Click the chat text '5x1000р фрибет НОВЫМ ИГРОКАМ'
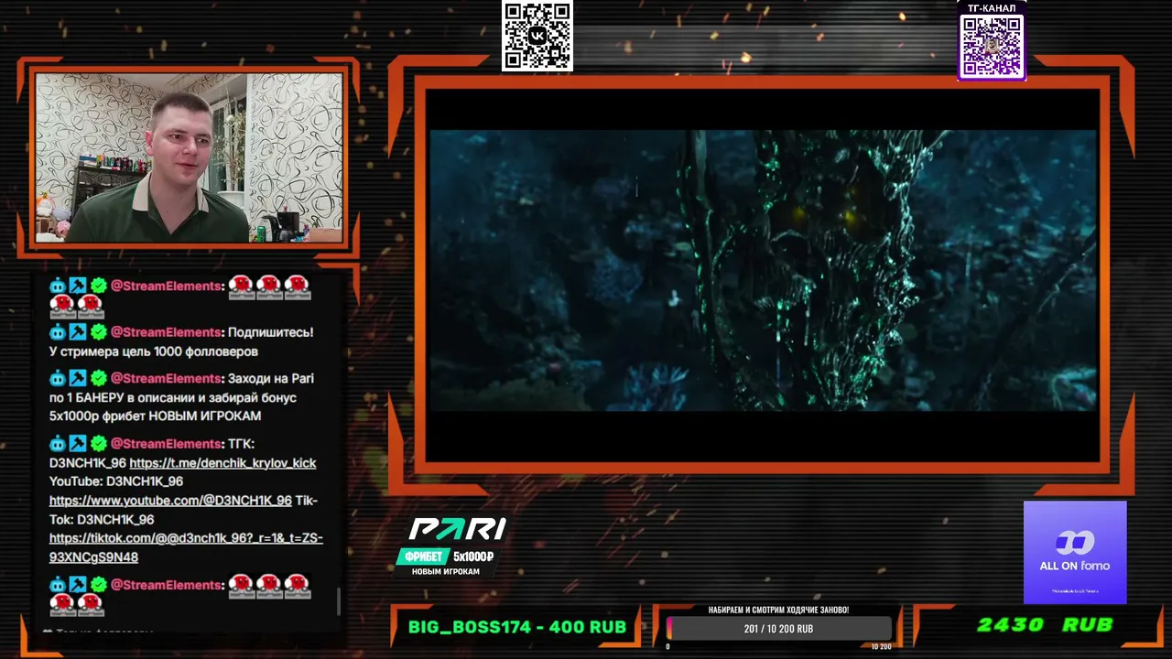 pos(155,416)
